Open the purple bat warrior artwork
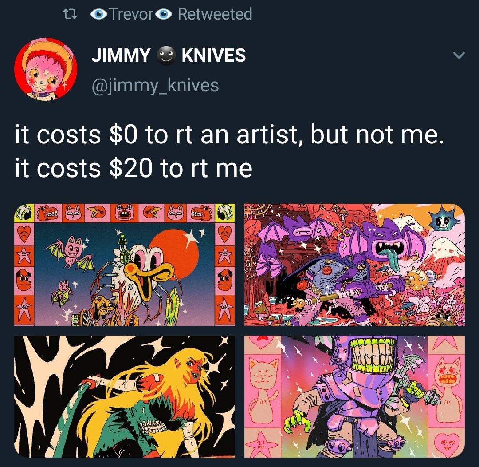Screen dimensions: 479x467 click(x=354, y=265)
